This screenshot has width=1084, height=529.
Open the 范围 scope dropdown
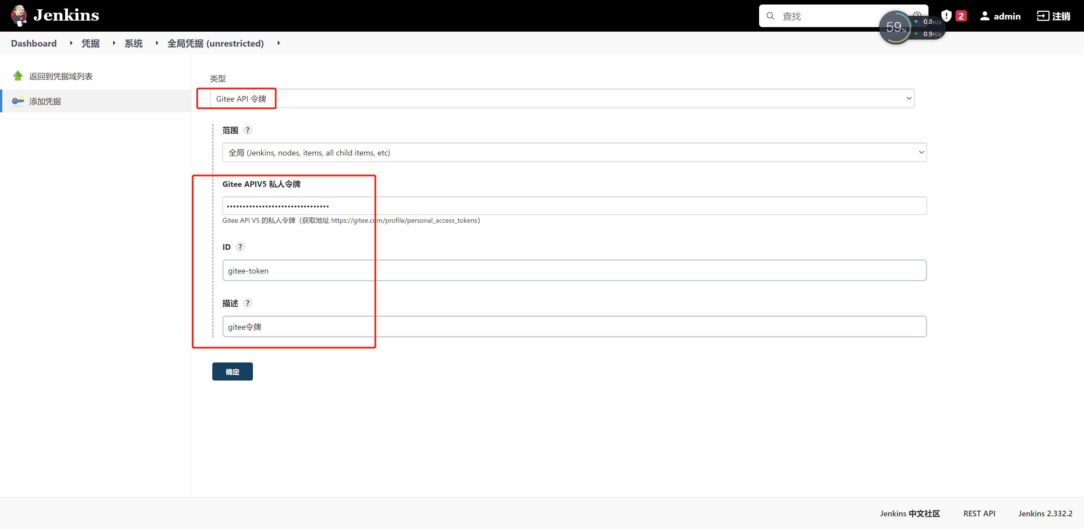pos(574,152)
